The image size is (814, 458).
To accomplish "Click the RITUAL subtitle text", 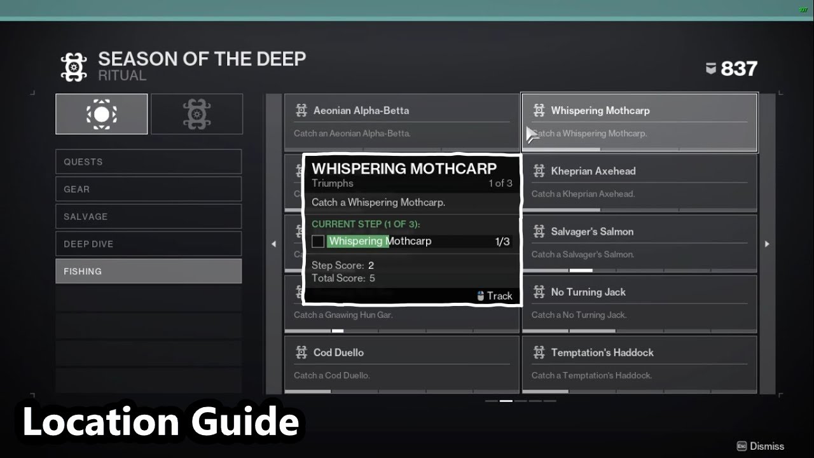I will [x=122, y=76].
